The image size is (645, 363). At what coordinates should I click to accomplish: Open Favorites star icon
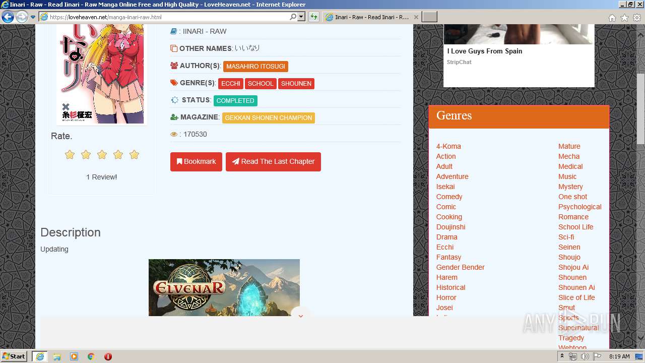(x=625, y=18)
